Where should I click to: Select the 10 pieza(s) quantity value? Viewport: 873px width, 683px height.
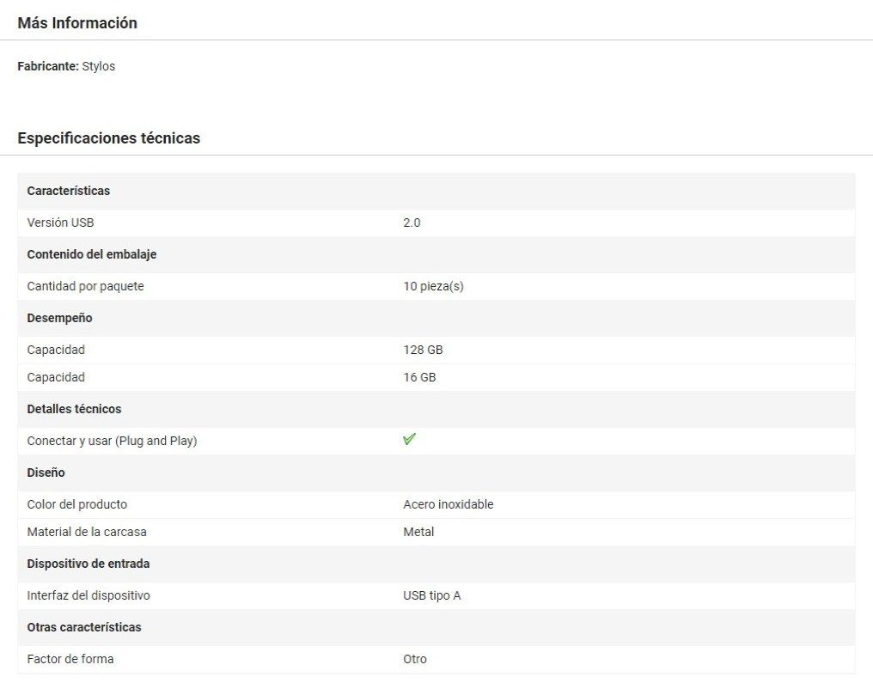[x=433, y=286]
